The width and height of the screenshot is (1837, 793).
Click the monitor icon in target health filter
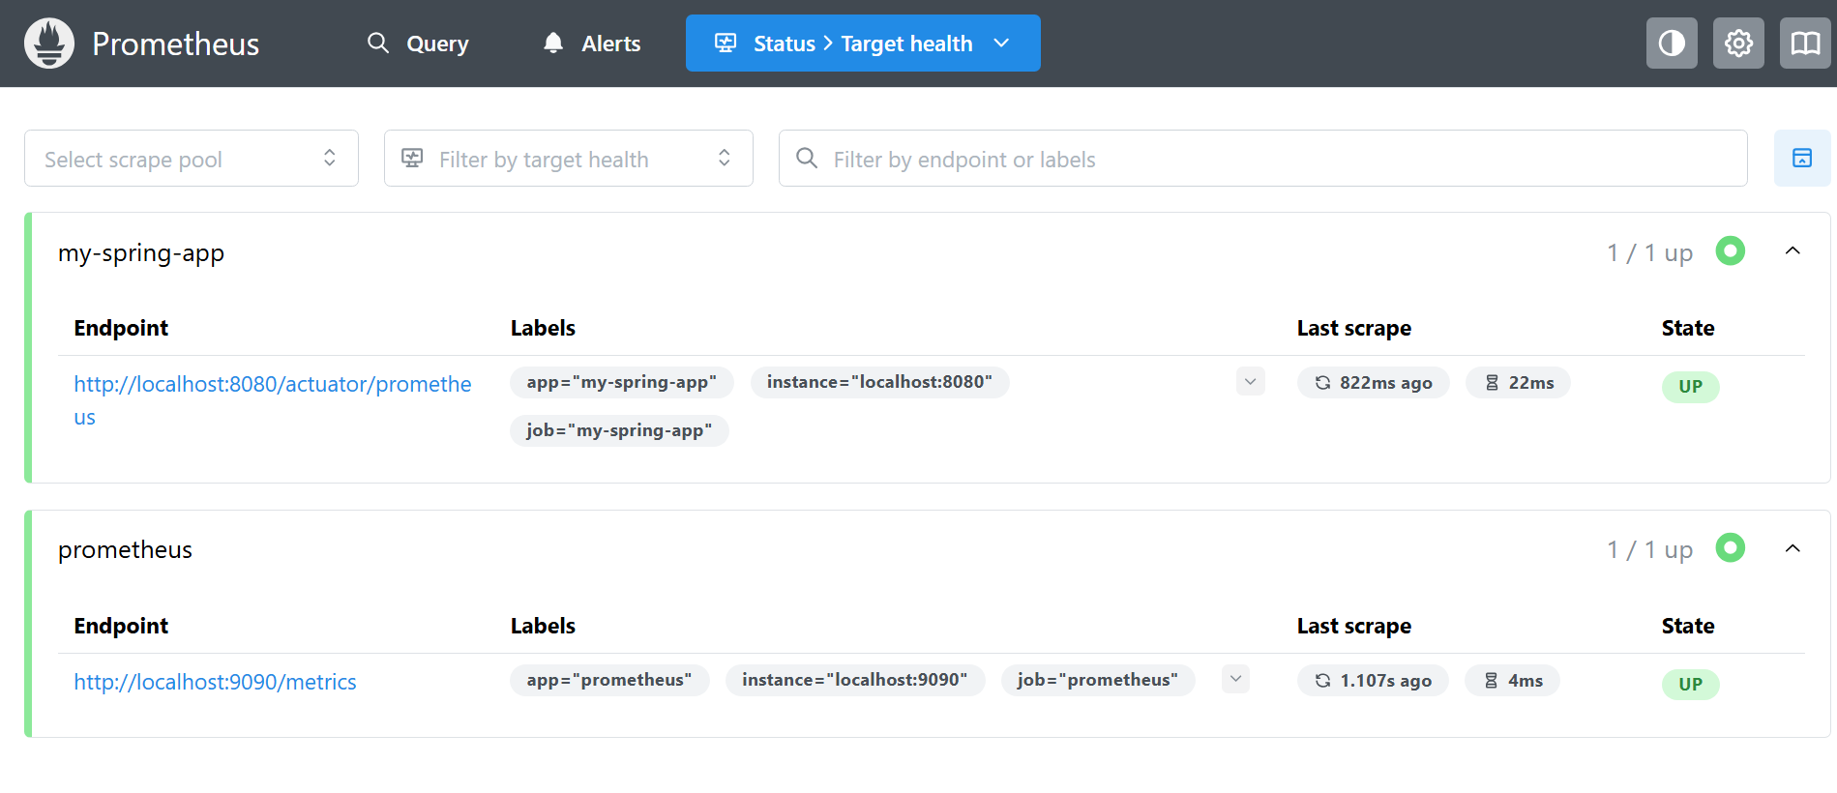(x=413, y=159)
